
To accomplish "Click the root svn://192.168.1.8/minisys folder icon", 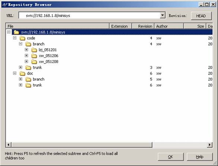I will click(x=16, y=32).
